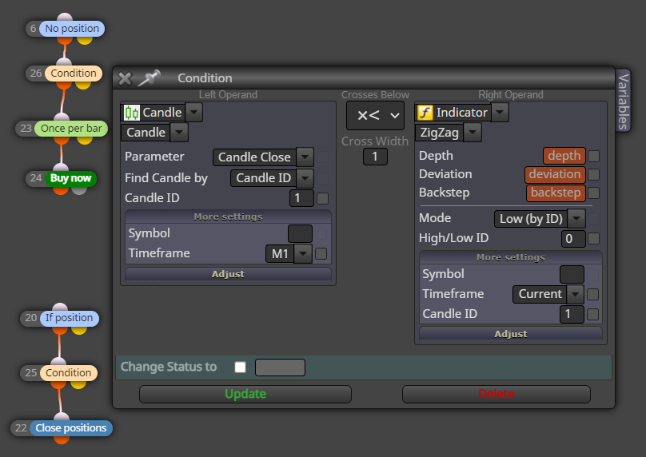Click the backstep variable tag

click(556, 193)
